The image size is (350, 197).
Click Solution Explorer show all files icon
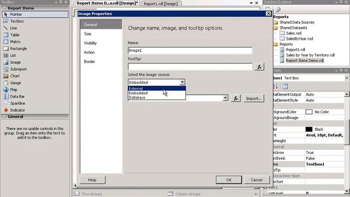pos(278,9)
